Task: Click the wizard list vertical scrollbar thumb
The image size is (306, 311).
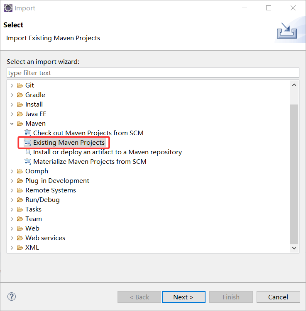Action: pos(294,174)
